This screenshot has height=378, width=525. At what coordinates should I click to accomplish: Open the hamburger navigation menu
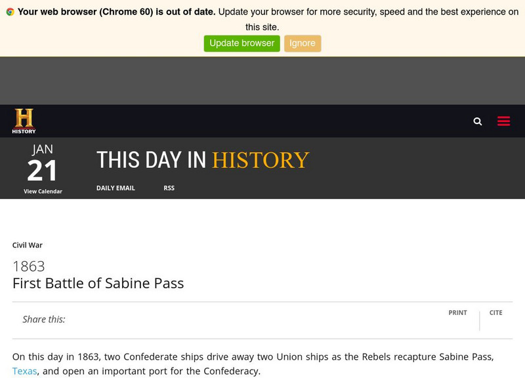coord(503,121)
